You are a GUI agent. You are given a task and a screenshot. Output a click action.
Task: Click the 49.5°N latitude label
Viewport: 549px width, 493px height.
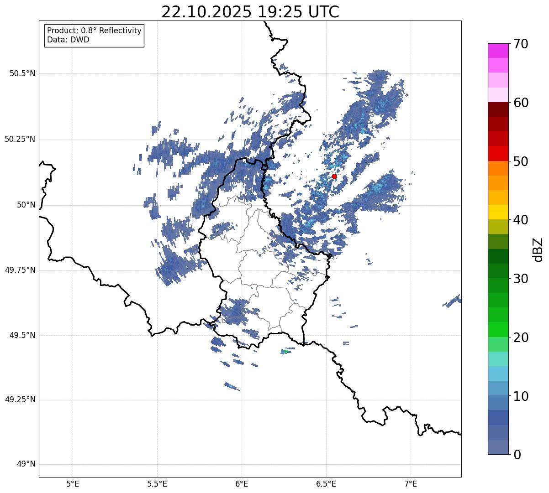click(22, 335)
